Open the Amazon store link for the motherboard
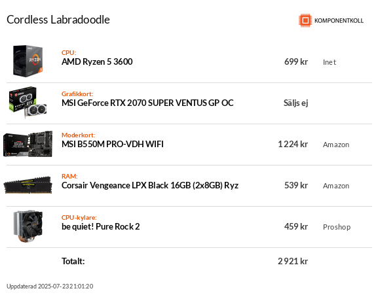This screenshot has height=295, width=378. tap(336, 145)
